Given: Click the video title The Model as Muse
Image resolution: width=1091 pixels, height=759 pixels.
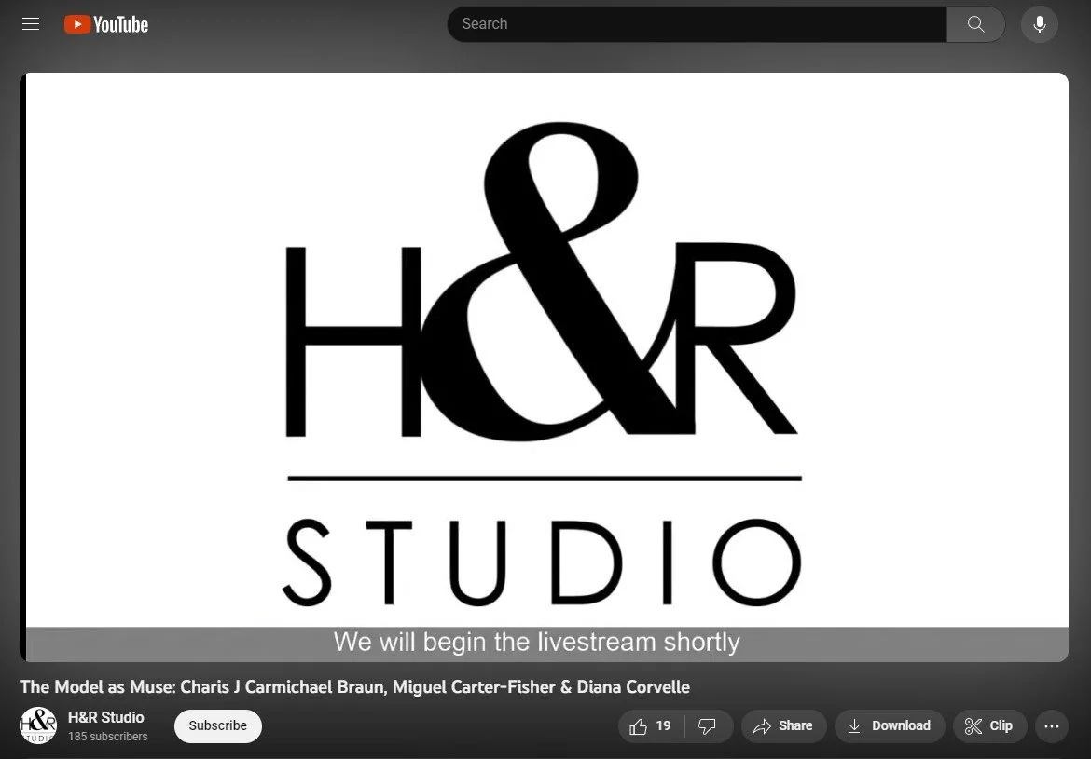Looking at the screenshot, I should coord(355,686).
